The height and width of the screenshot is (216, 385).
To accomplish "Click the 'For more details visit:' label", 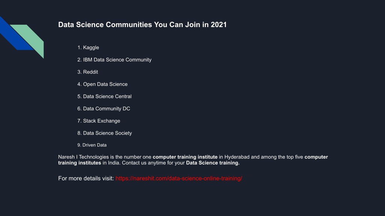I will [86, 178].
